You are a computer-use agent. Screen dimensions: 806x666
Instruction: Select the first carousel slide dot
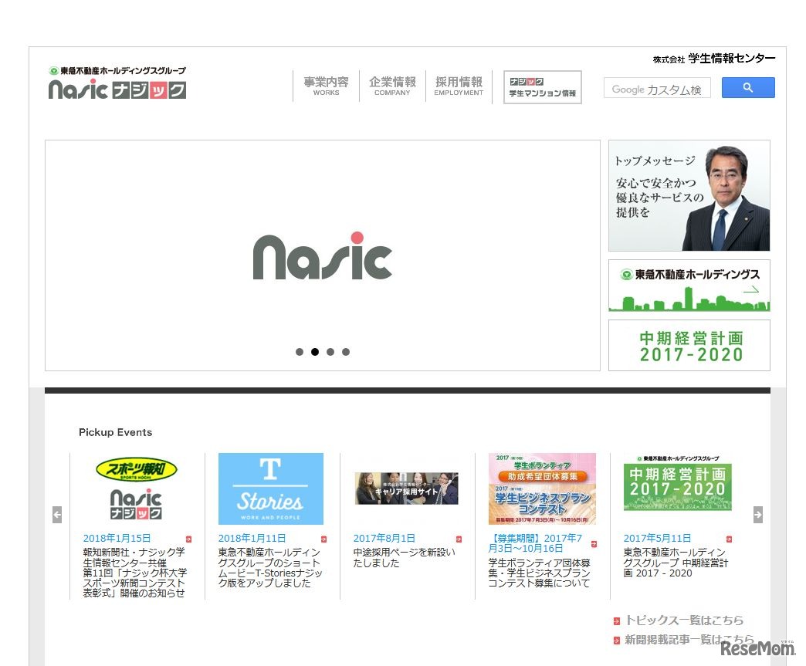300,352
